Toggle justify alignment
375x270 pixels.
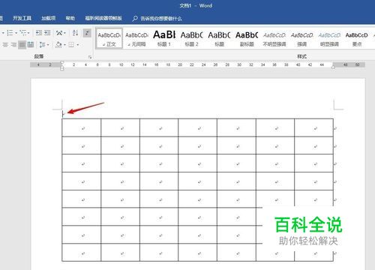tap(22, 45)
